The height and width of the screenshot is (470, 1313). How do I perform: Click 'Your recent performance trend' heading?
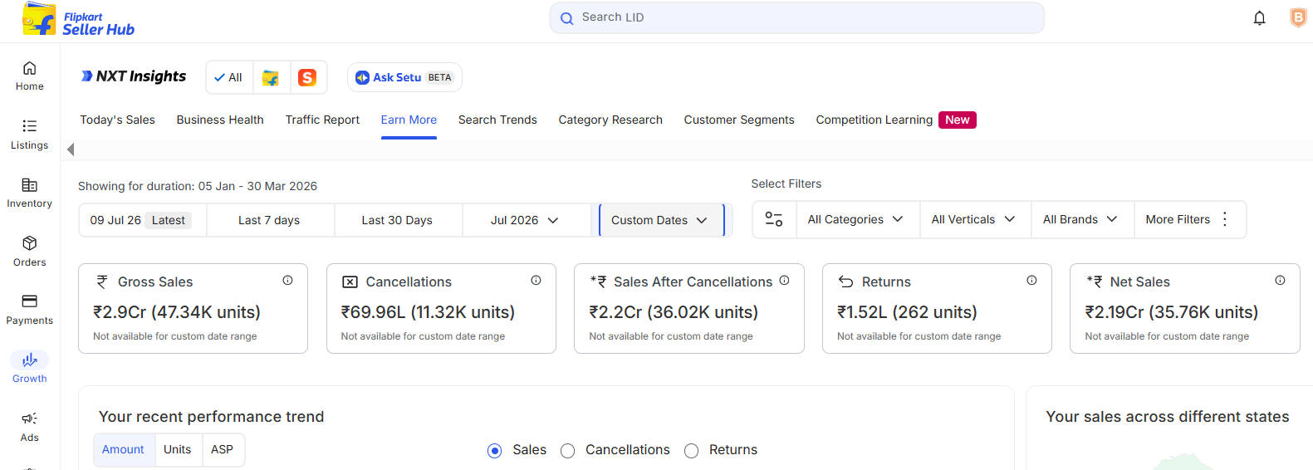tap(211, 417)
